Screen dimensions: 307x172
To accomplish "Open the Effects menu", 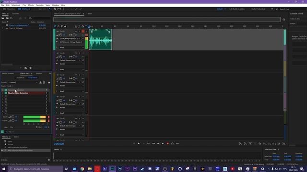I will [31, 5].
